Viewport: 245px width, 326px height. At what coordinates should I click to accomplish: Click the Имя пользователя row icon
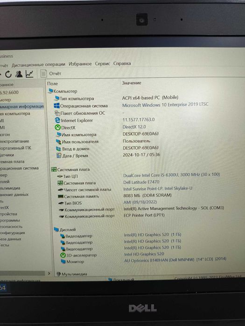coord(59,142)
